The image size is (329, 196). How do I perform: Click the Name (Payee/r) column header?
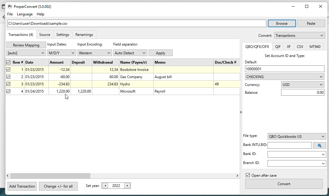pyautogui.click(x=136, y=62)
